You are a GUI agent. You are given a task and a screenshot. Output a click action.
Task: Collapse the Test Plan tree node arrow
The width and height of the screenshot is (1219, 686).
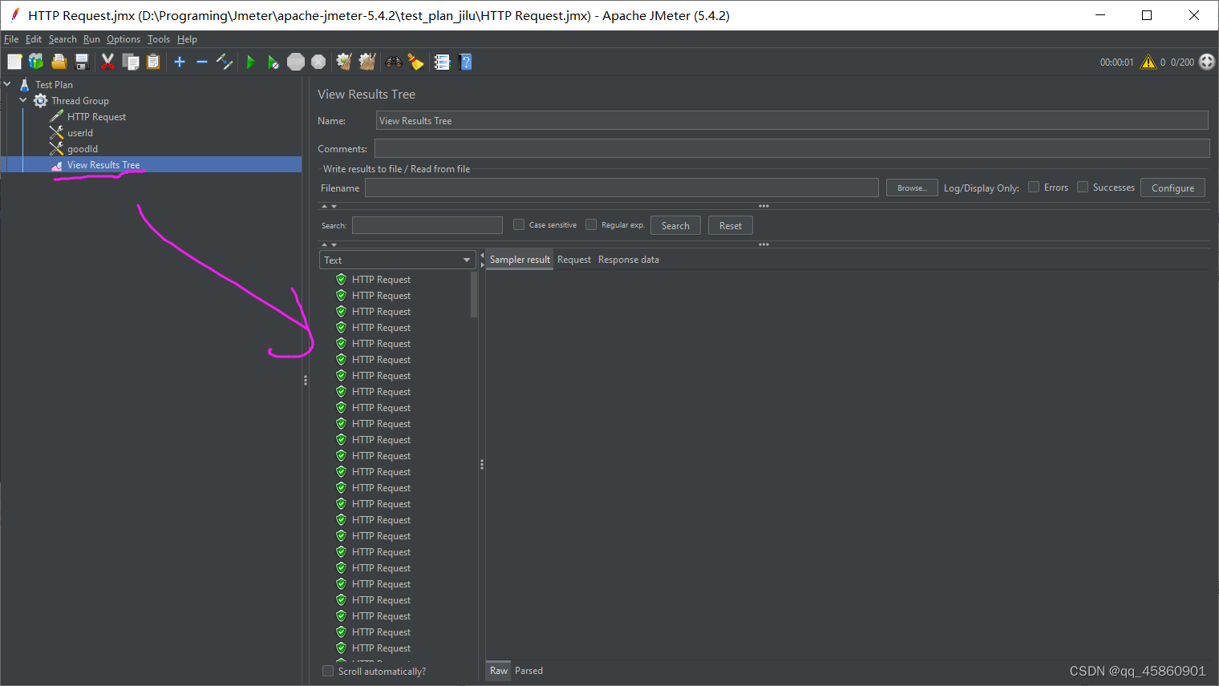pos(7,84)
